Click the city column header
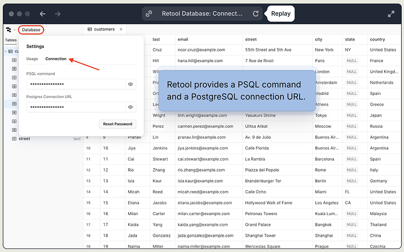This screenshot has width=404, height=252. pos(319,39)
